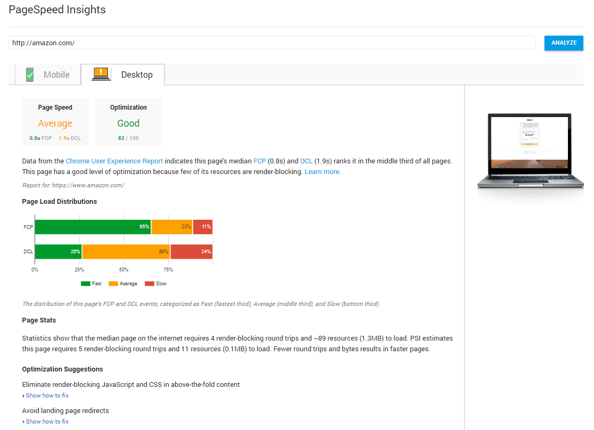Screen dimensions: 594x430
Task: Focus the URL input field containing amazon.com
Action: [271, 43]
